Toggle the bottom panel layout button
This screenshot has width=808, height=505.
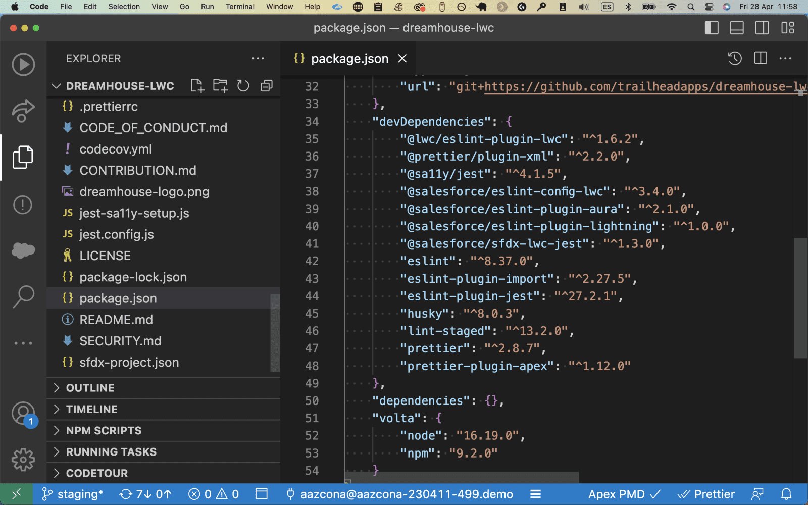[737, 28]
